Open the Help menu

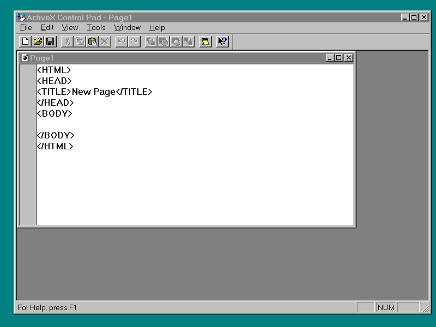[x=157, y=27]
